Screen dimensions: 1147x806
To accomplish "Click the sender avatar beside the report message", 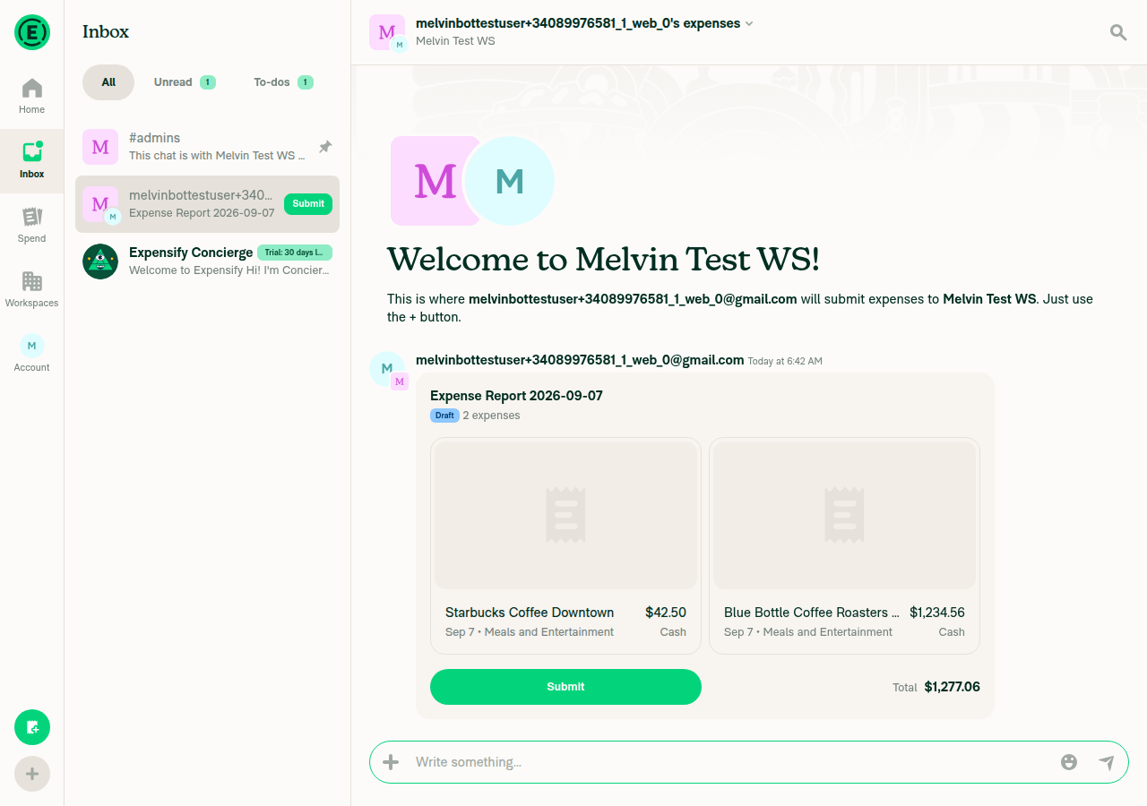I will (387, 369).
